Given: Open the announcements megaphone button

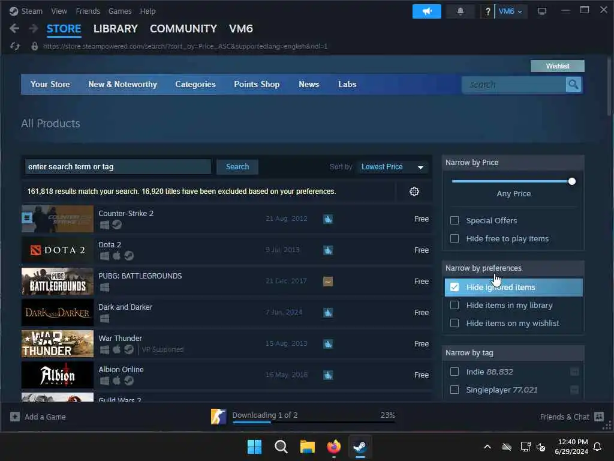Looking at the screenshot, I should [426, 11].
